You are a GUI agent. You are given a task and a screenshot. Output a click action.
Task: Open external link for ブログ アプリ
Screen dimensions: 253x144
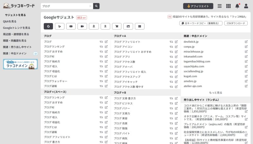click(176, 57)
